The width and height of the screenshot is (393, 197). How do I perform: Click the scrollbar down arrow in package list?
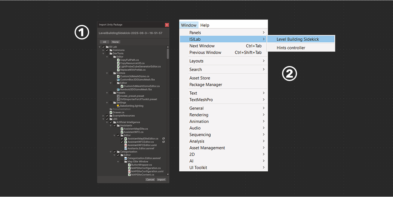click(x=168, y=174)
